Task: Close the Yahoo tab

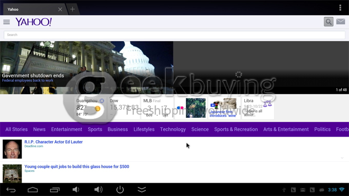Action: (60, 9)
